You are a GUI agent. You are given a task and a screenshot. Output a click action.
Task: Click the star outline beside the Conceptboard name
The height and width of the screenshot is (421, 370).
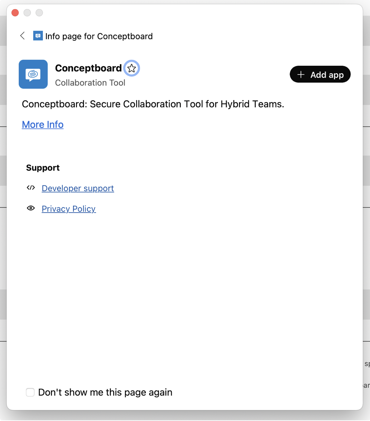pyautogui.click(x=131, y=68)
